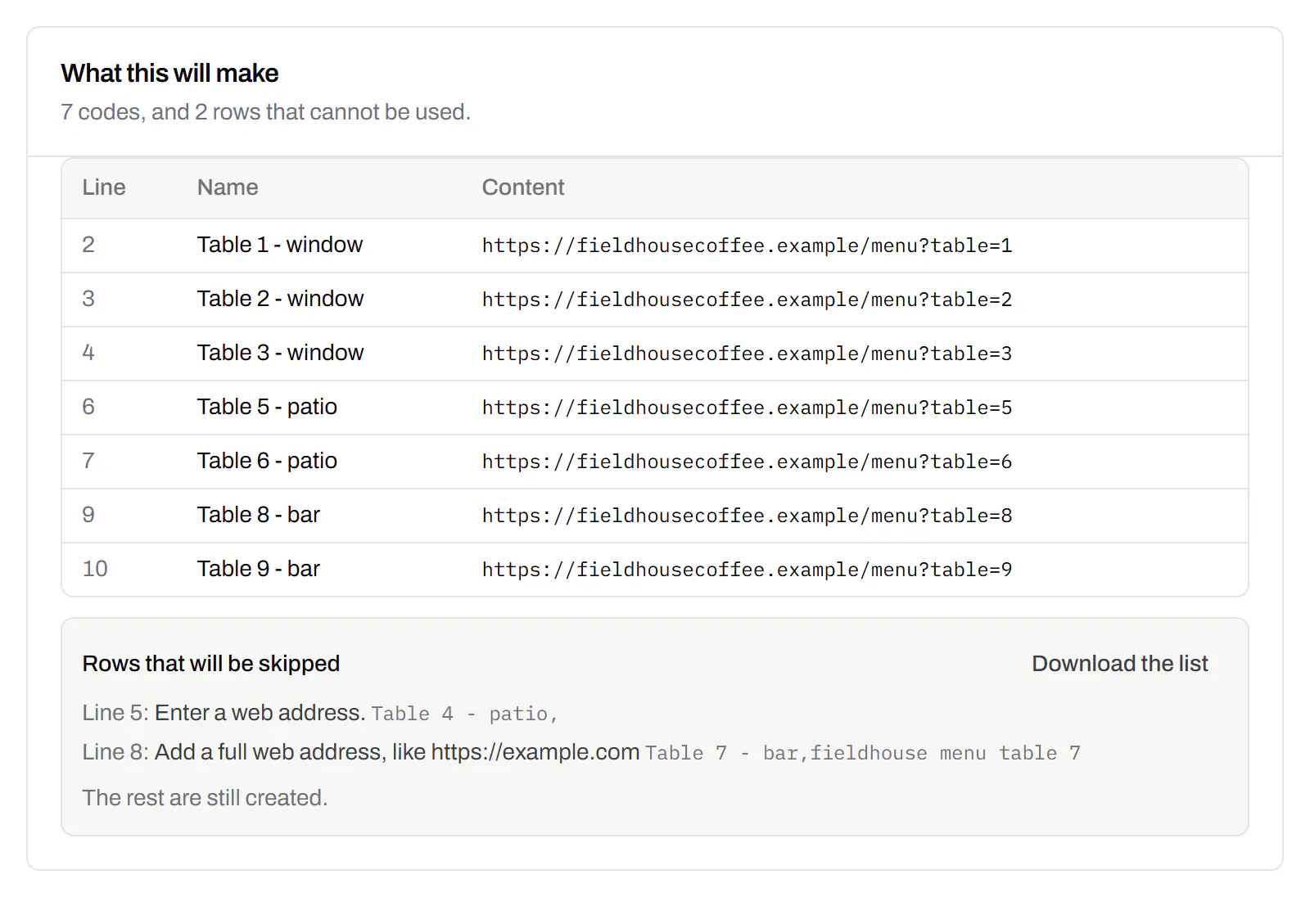The image size is (1310, 897).
Task: Click 'The rest are still created.' note
Action: pos(205,798)
